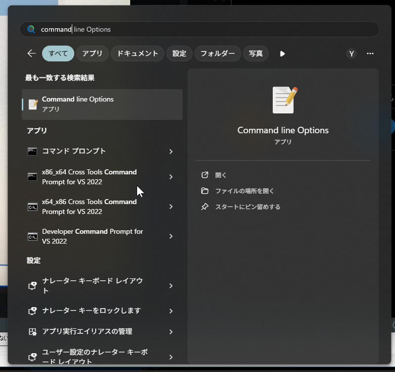Expand コマンド プロンプト result chevron
395x372 pixels.
click(x=171, y=152)
